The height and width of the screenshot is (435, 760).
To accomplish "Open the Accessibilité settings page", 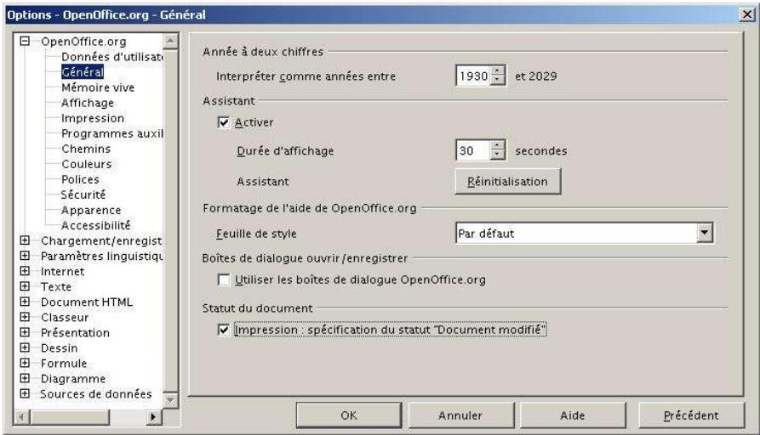I will tap(95, 225).
